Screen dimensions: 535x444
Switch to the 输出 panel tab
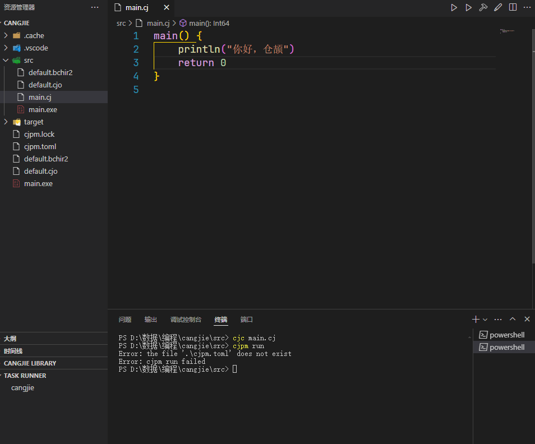coord(150,320)
